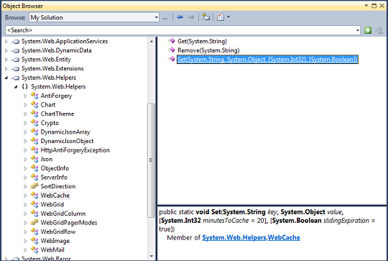Select WebGridColumn in the tree

pyautogui.click(x=63, y=214)
